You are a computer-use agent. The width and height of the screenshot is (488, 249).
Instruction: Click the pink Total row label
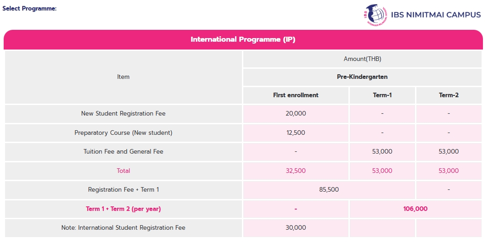[123, 171]
